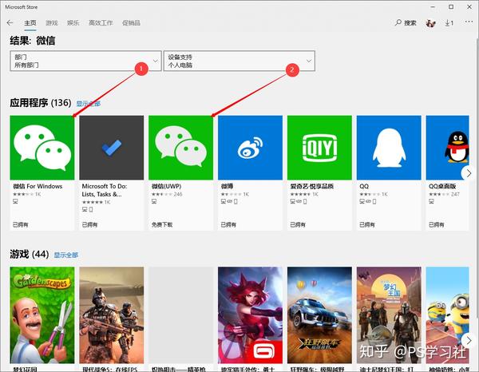The width and height of the screenshot is (479, 372).
Task: Open the downloads indicator
Action: (x=449, y=23)
